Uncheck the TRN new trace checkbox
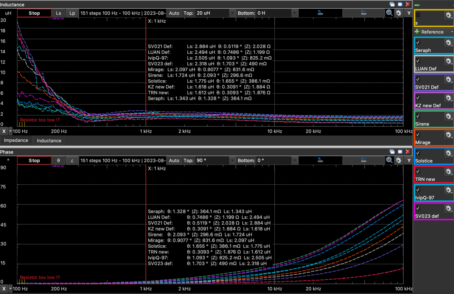 click(x=418, y=172)
